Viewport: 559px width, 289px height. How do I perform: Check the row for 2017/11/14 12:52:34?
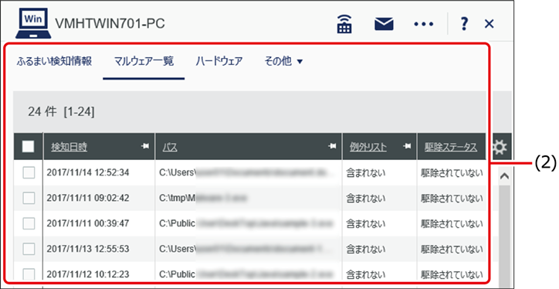[29, 172]
